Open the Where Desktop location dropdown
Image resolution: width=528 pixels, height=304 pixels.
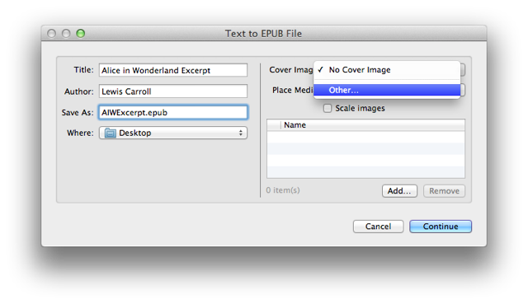pos(173,133)
